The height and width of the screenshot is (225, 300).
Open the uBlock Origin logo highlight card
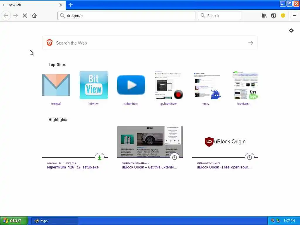pyautogui.click(x=225, y=142)
